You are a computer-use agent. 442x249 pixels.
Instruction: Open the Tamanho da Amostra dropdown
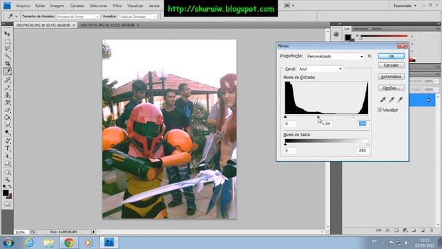tap(78, 17)
